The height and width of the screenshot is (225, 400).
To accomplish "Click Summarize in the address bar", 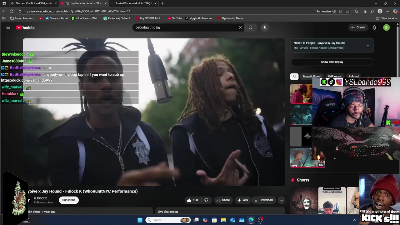I will (323, 11).
